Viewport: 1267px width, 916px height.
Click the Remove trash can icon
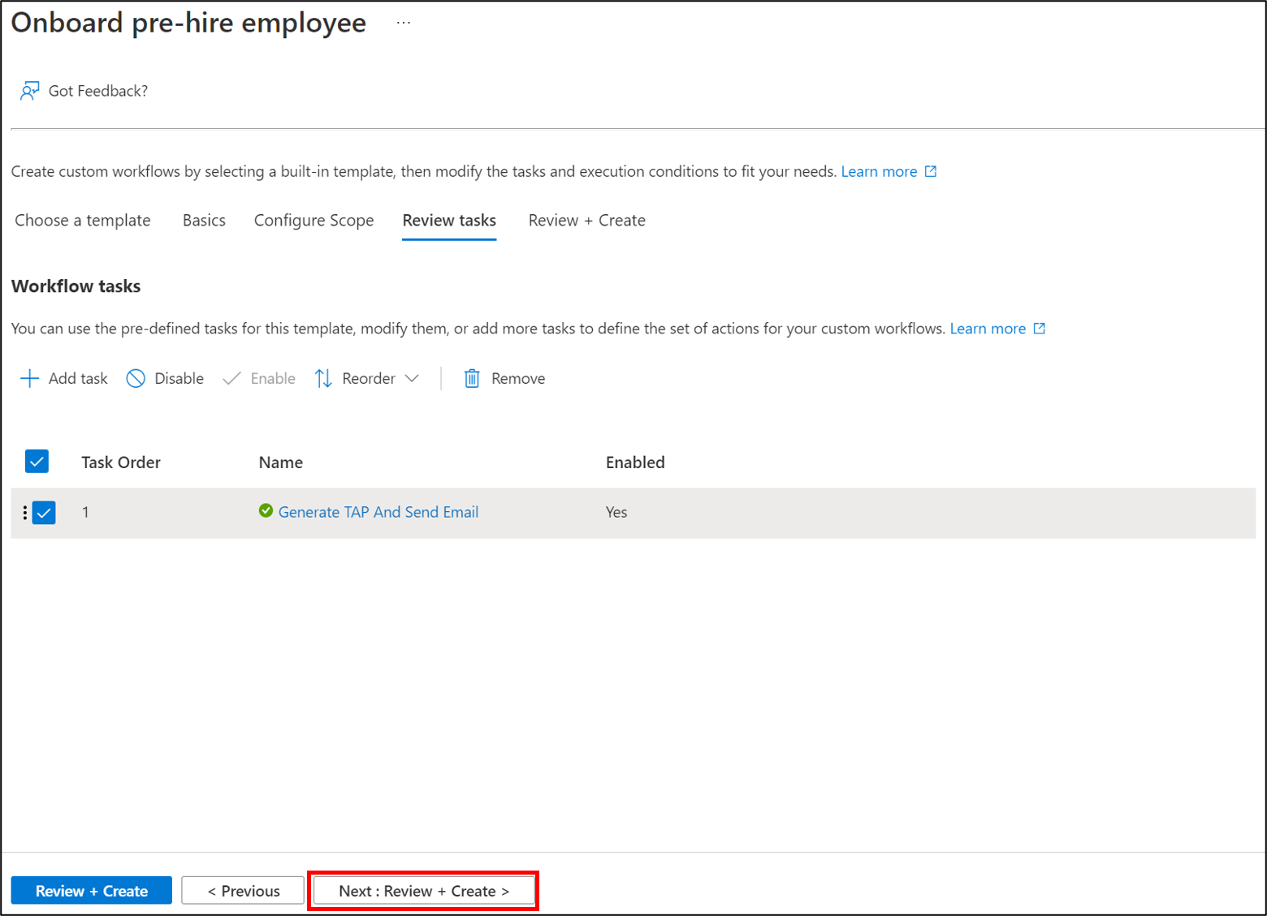point(472,378)
